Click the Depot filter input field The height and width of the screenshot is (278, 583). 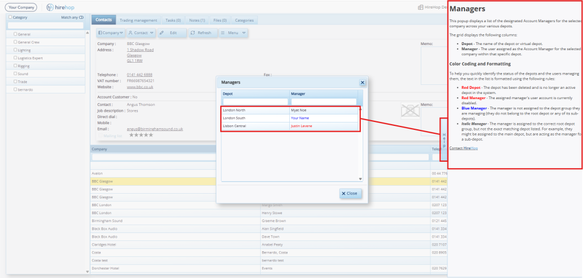point(256,101)
